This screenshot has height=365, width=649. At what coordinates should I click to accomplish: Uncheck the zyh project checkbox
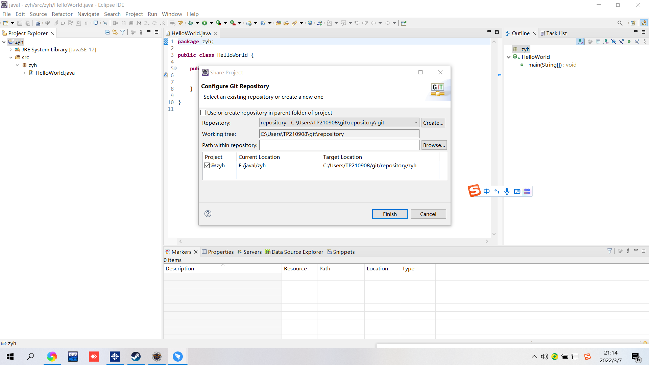pos(207,165)
